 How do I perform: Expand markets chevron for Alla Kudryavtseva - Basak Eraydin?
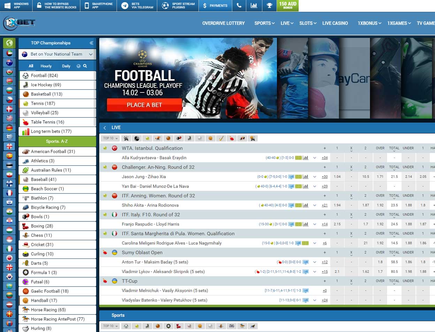click(x=315, y=158)
